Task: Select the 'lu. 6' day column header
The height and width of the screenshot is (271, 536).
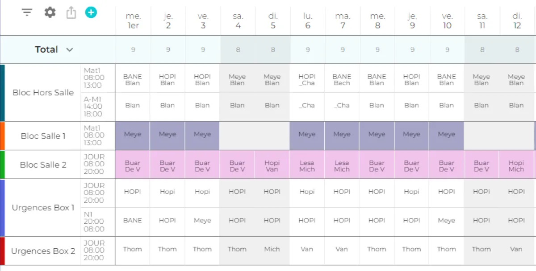Action: coord(307,21)
